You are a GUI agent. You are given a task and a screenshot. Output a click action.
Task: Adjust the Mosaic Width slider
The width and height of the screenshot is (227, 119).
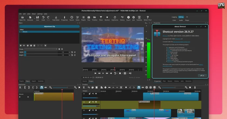point(41,52)
